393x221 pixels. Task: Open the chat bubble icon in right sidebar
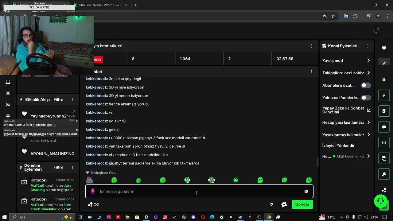pyautogui.click(x=384, y=127)
